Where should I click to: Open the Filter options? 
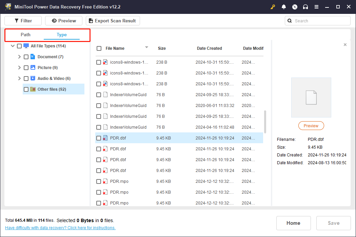click(x=23, y=21)
